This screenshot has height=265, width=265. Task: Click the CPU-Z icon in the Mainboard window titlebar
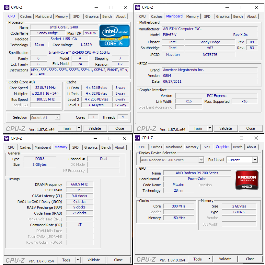(x=138, y=7)
